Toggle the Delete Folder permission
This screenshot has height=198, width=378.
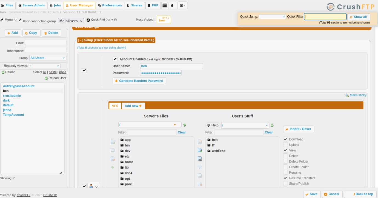tap(285, 162)
